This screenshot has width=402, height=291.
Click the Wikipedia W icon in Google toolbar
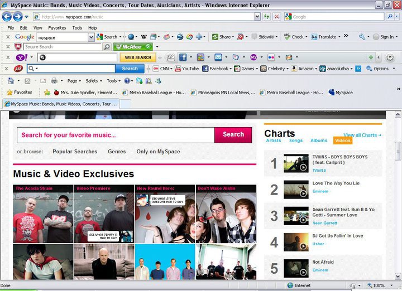pos(144,37)
